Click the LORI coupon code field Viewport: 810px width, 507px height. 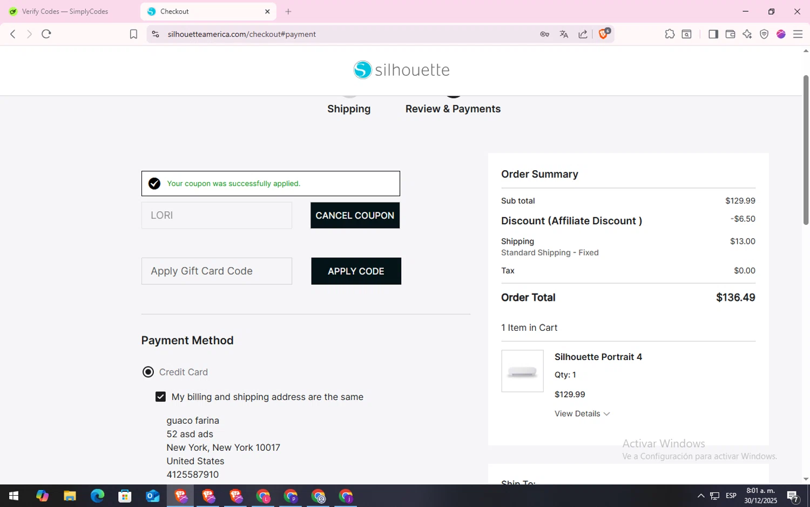[x=217, y=215]
